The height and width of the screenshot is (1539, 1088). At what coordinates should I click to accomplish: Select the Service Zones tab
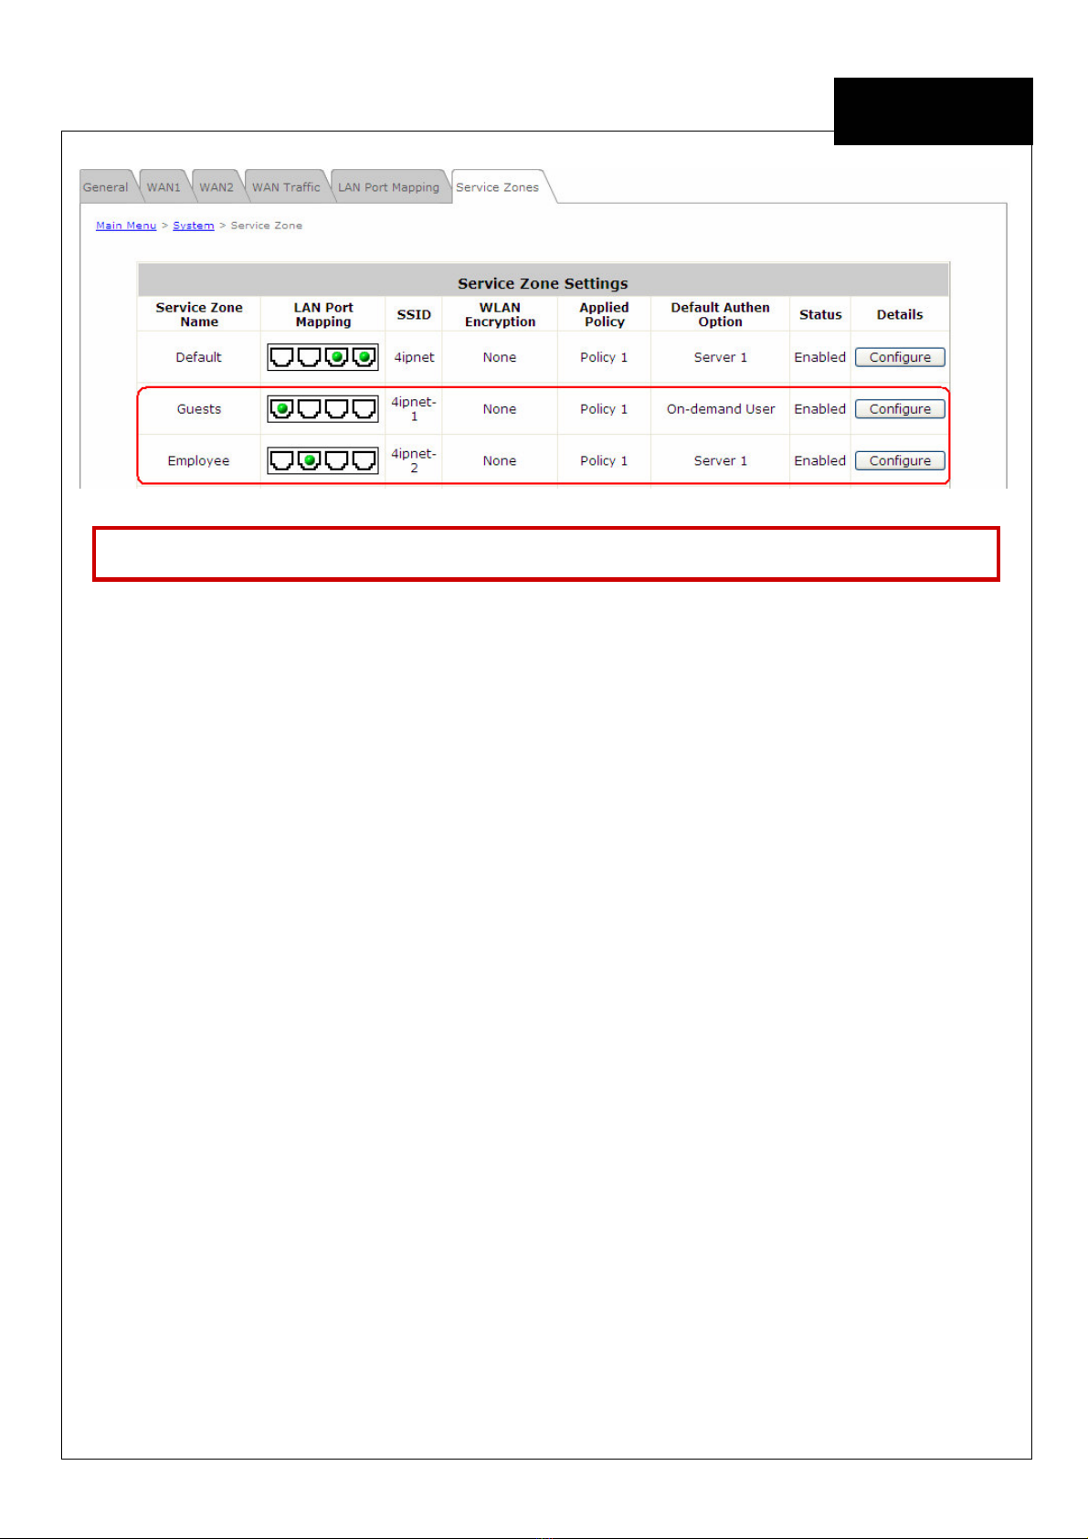(498, 187)
